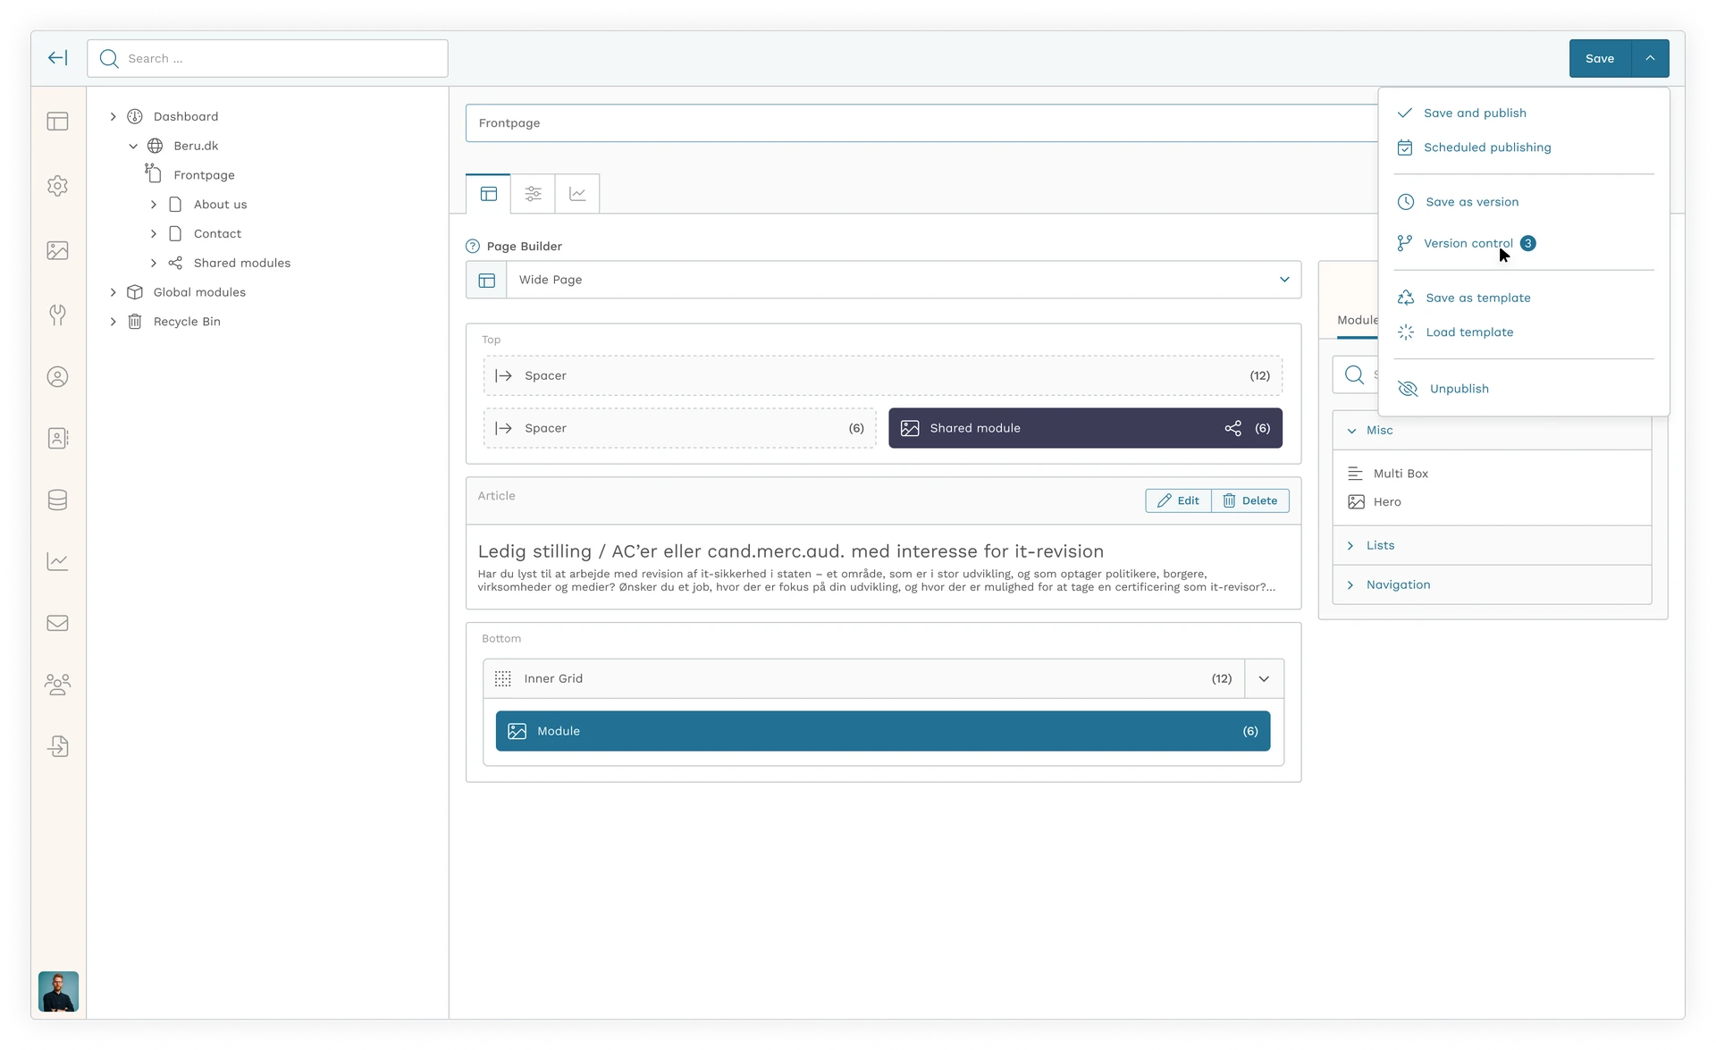This screenshot has height=1050, width=1716.
Task: Click the share icon on Shared module
Action: pyautogui.click(x=1232, y=428)
